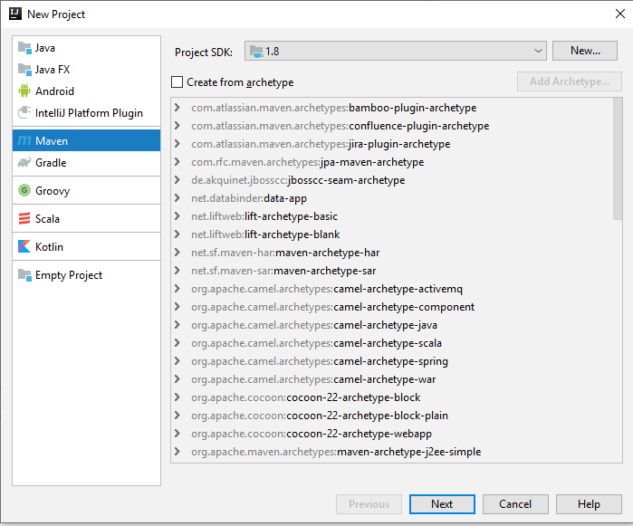
Task: Expand cocoon-22-archetype-block-plain entry
Action: coord(177,415)
